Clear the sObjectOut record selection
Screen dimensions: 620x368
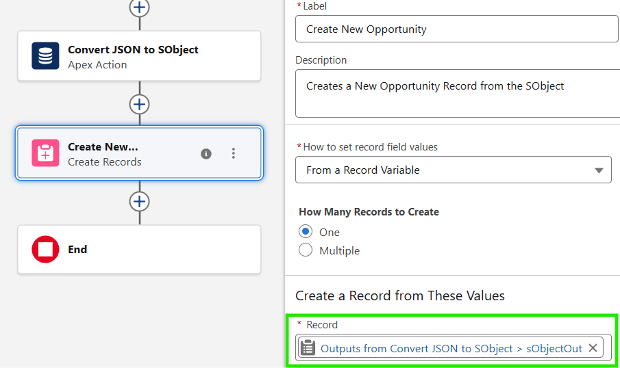[593, 348]
